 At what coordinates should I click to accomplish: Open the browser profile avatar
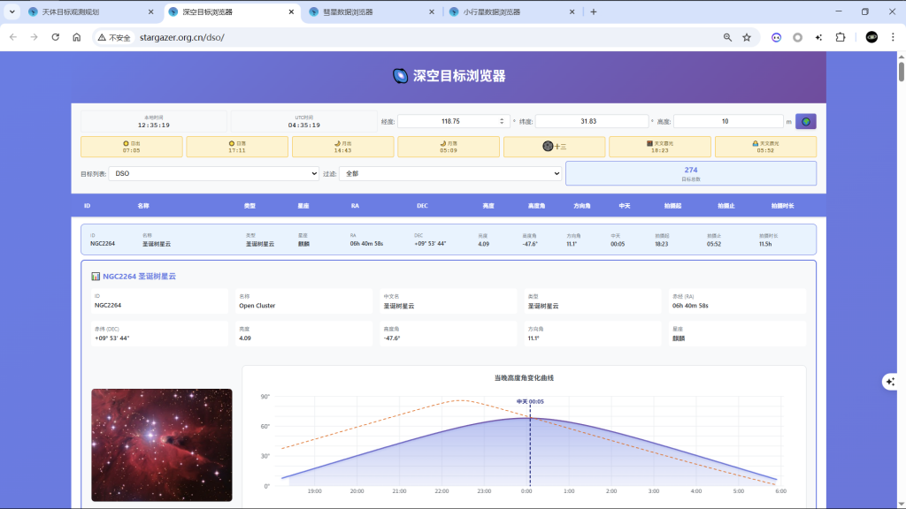click(x=871, y=37)
